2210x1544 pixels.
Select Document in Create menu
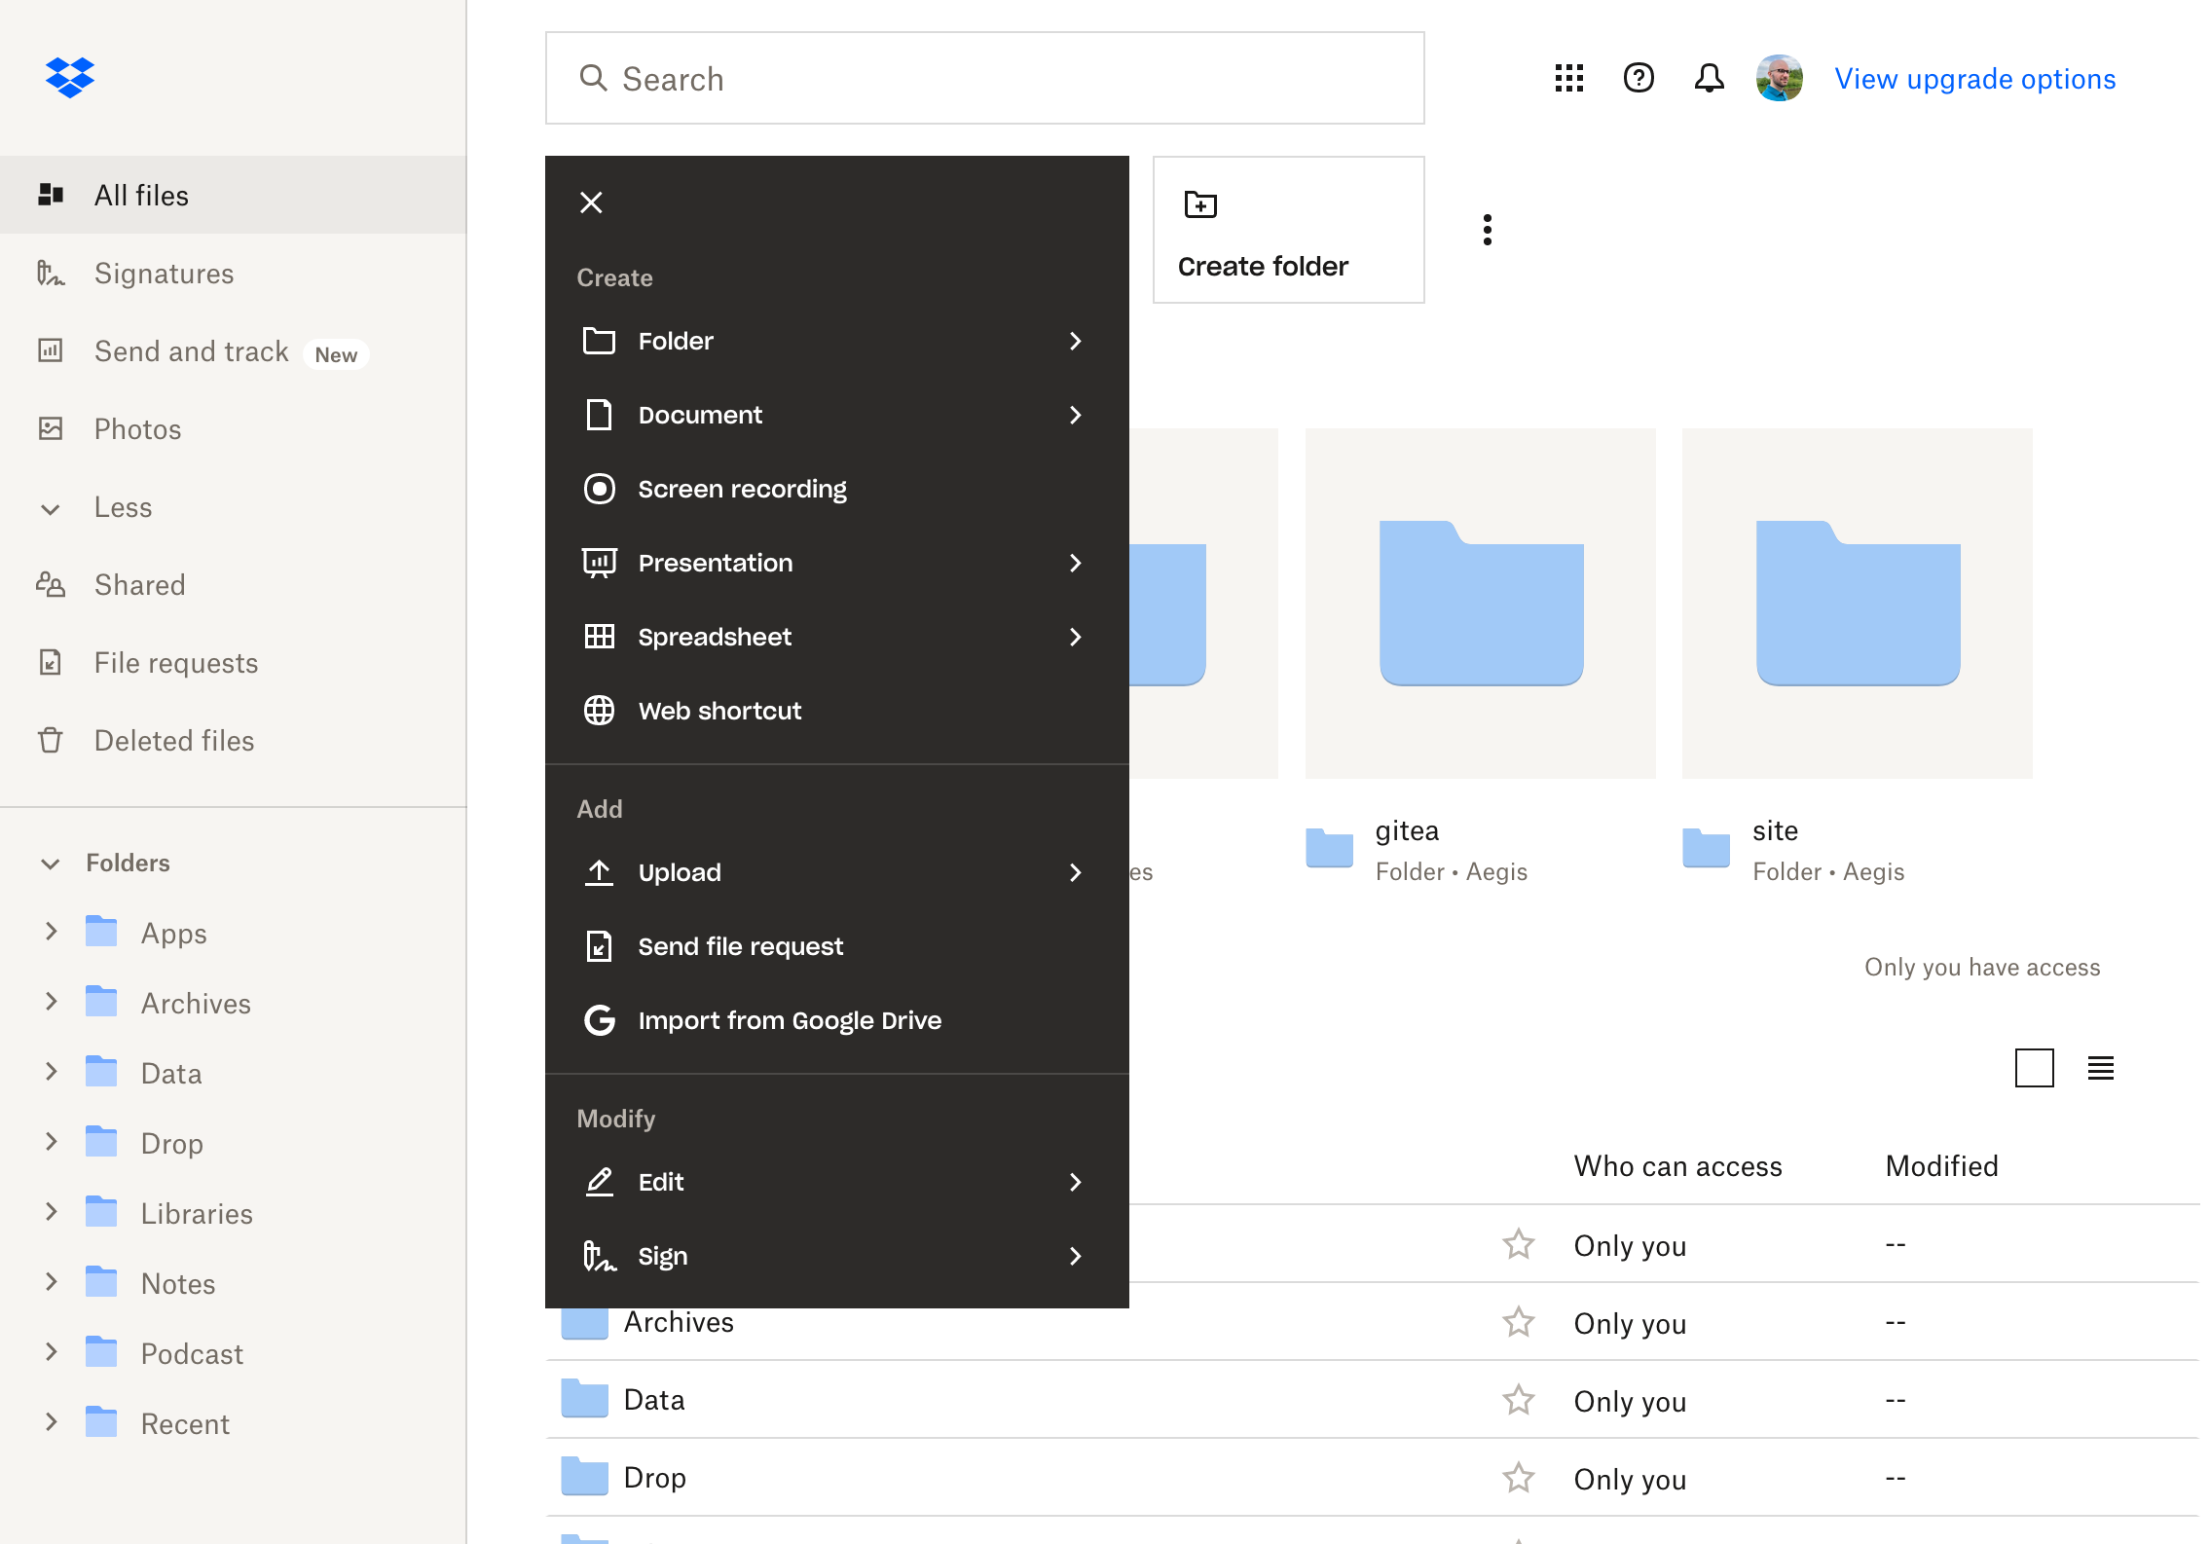coord(836,415)
